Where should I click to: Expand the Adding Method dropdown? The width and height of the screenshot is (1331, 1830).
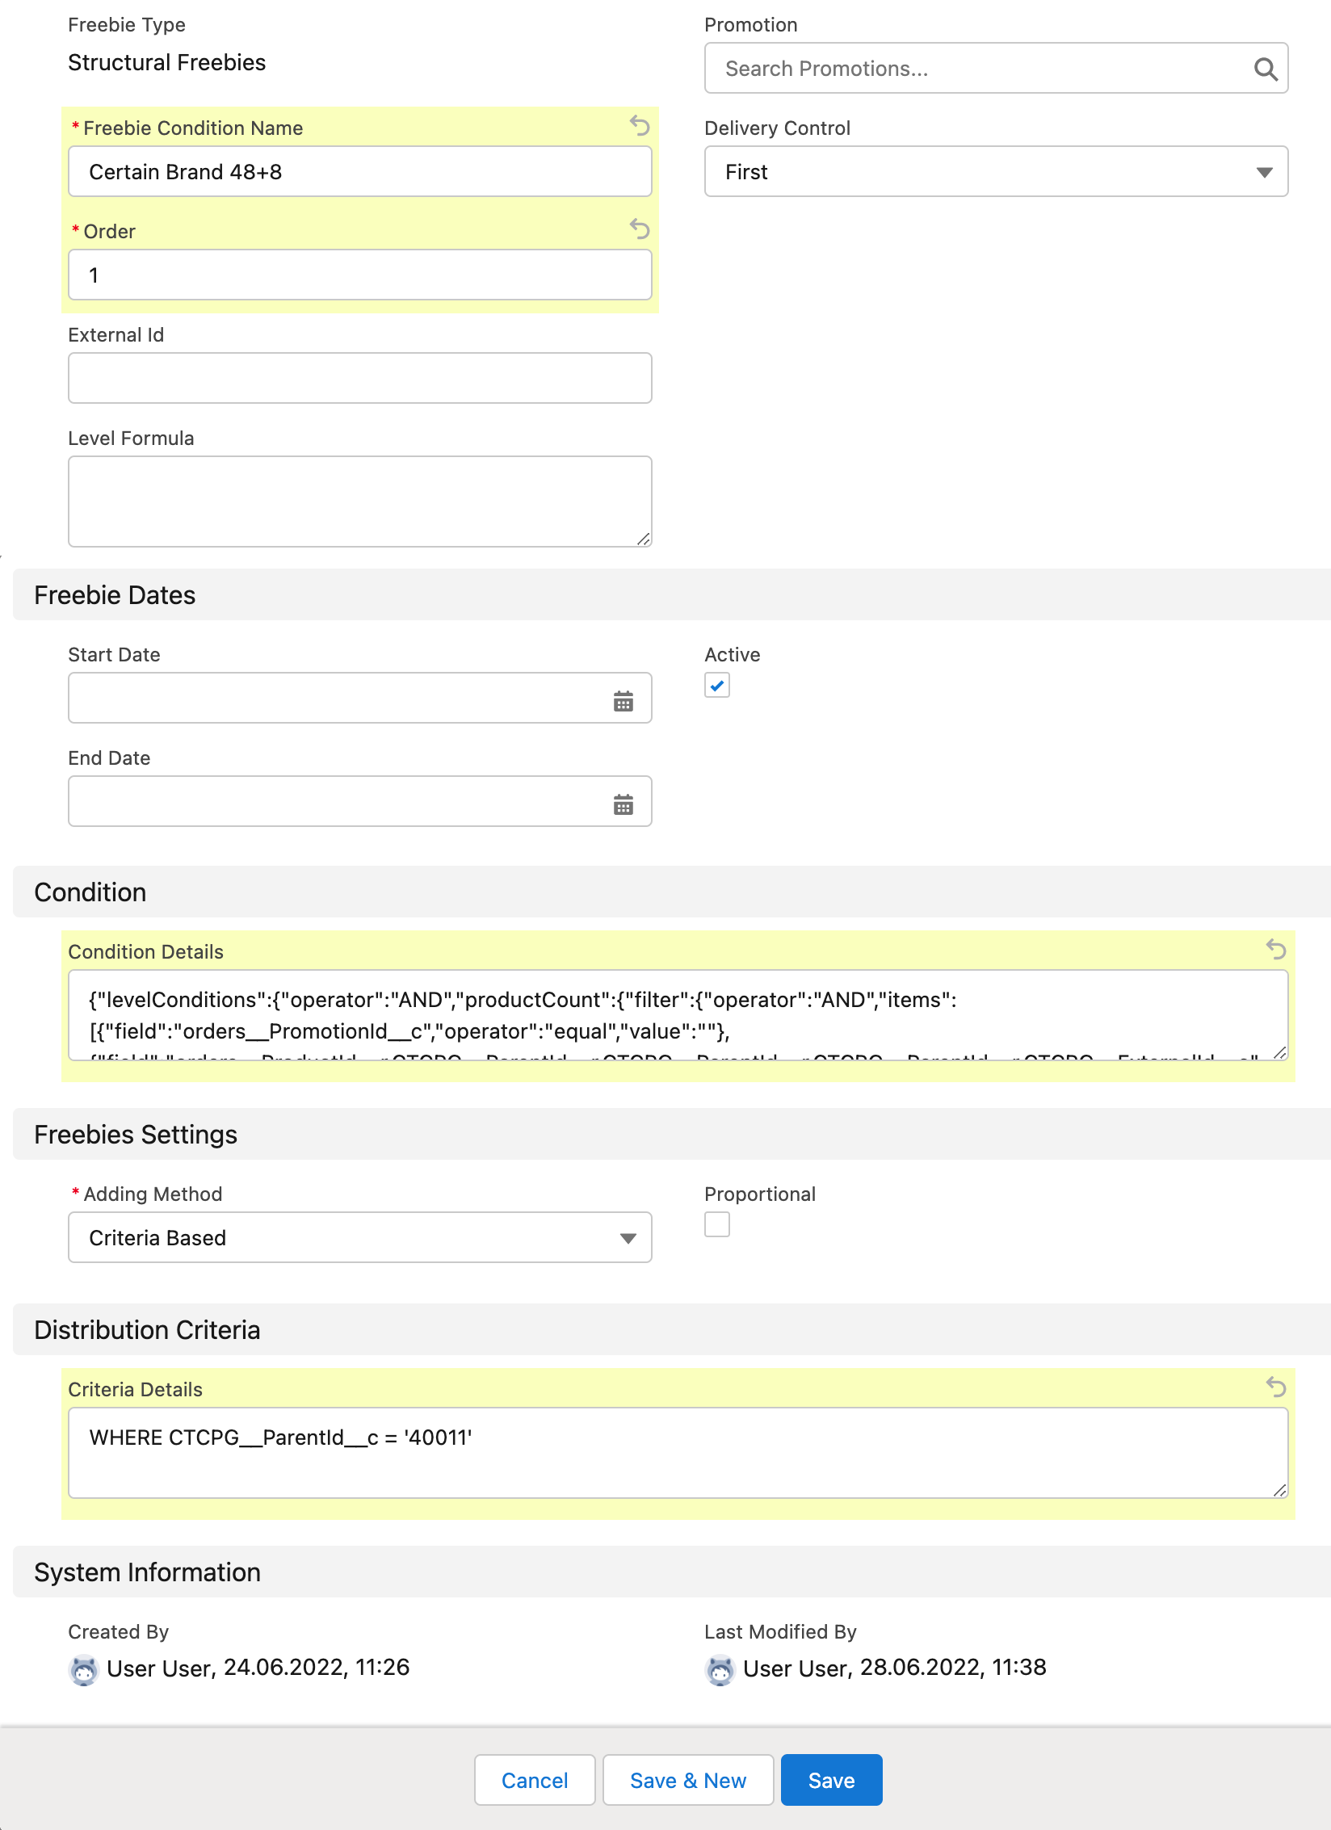tap(359, 1237)
